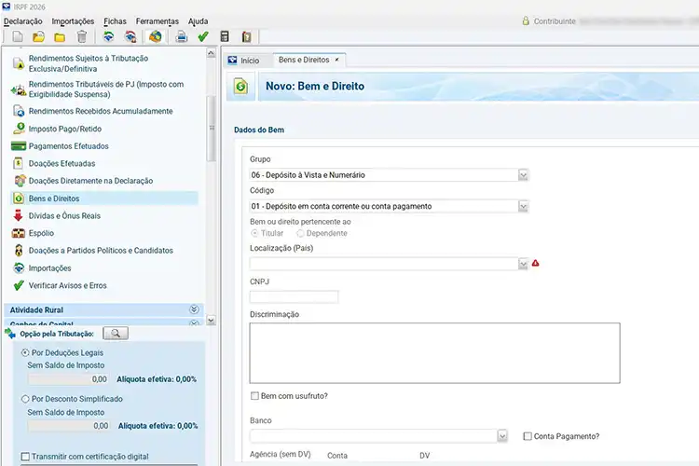699x466 pixels.
Task: Click the Importações sidebar icon
Action: pyautogui.click(x=19, y=267)
